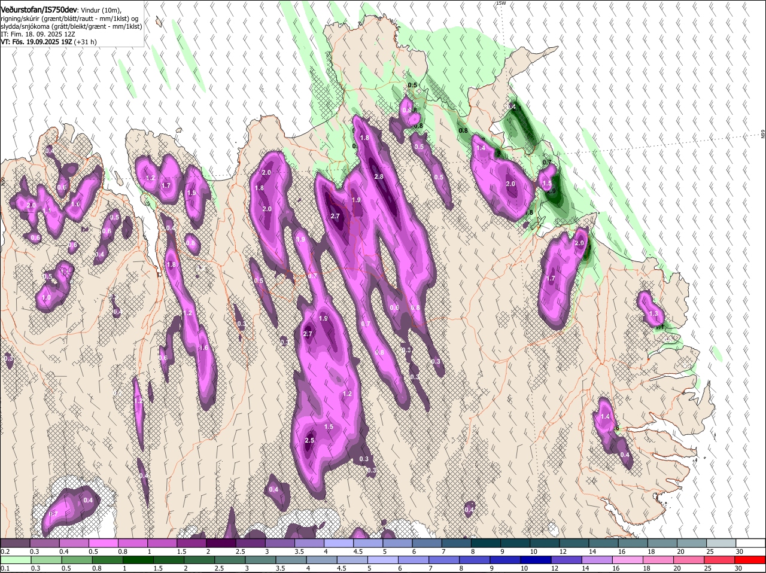766x573 pixels.
Task: Pick lower legend green swatch starting at 0.5
Action: (x=77, y=560)
